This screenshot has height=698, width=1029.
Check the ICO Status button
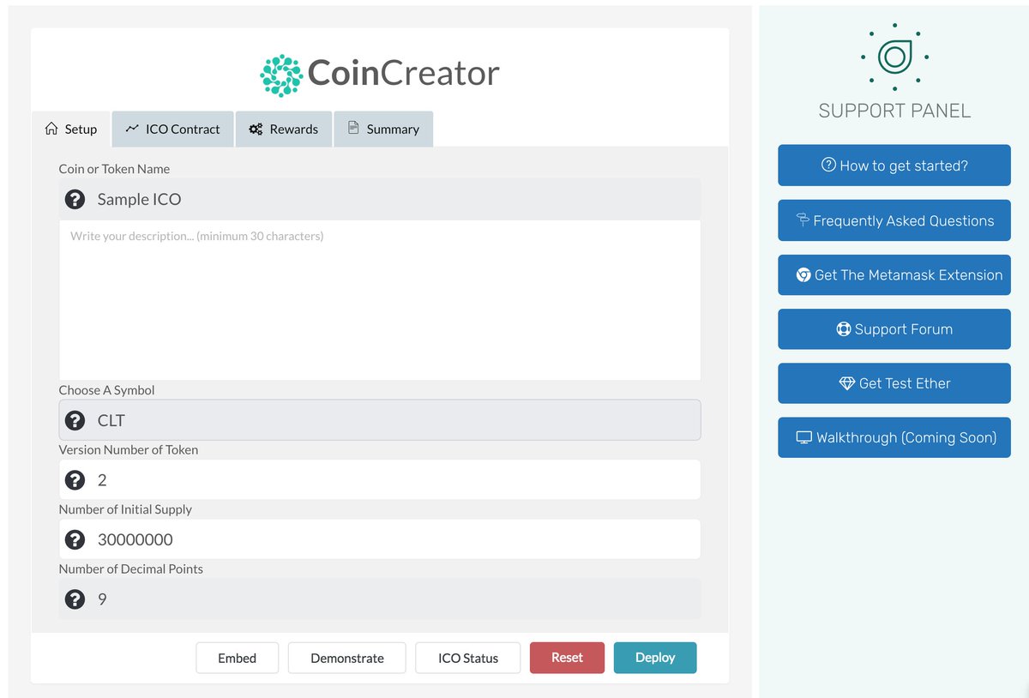coord(468,658)
